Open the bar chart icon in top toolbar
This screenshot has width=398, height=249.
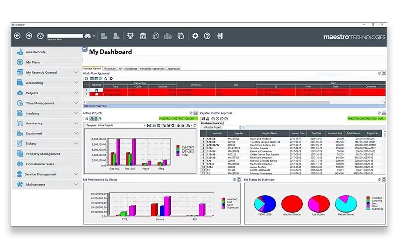168,36
